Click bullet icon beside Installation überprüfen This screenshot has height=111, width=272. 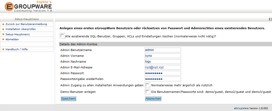click(3, 29)
